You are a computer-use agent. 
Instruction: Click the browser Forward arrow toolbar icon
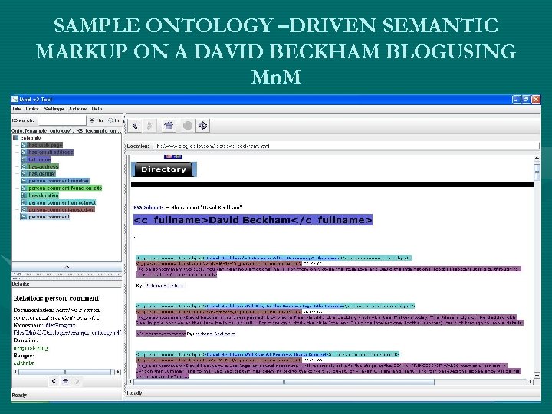coord(149,126)
